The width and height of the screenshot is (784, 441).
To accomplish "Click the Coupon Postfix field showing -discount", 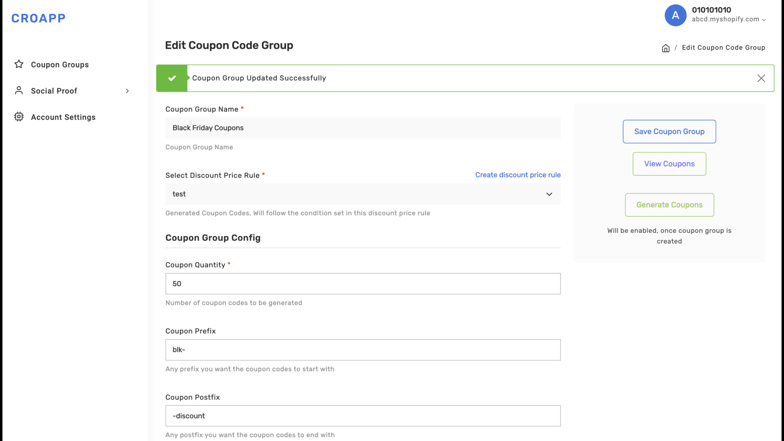I will (363, 416).
